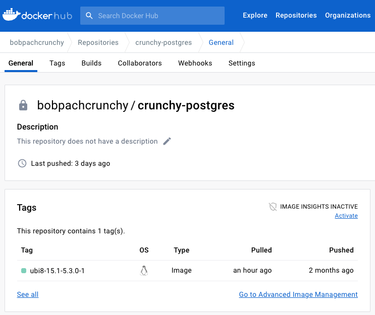Go to the Webhooks tab

tap(195, 63)
